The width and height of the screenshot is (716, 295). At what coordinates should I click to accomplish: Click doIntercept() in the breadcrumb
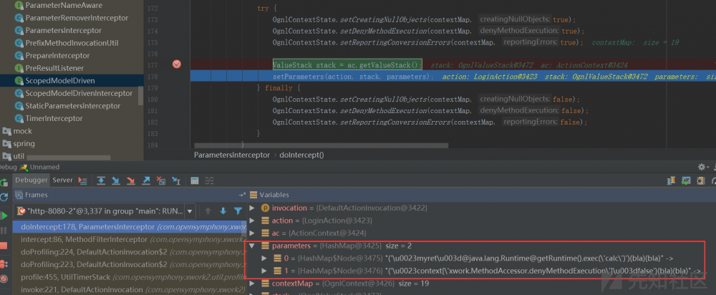[301, 155]
